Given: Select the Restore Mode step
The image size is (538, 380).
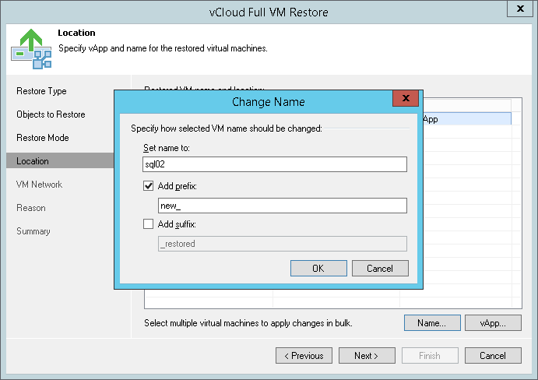Looking at the screenshot, I should (43, 138).
